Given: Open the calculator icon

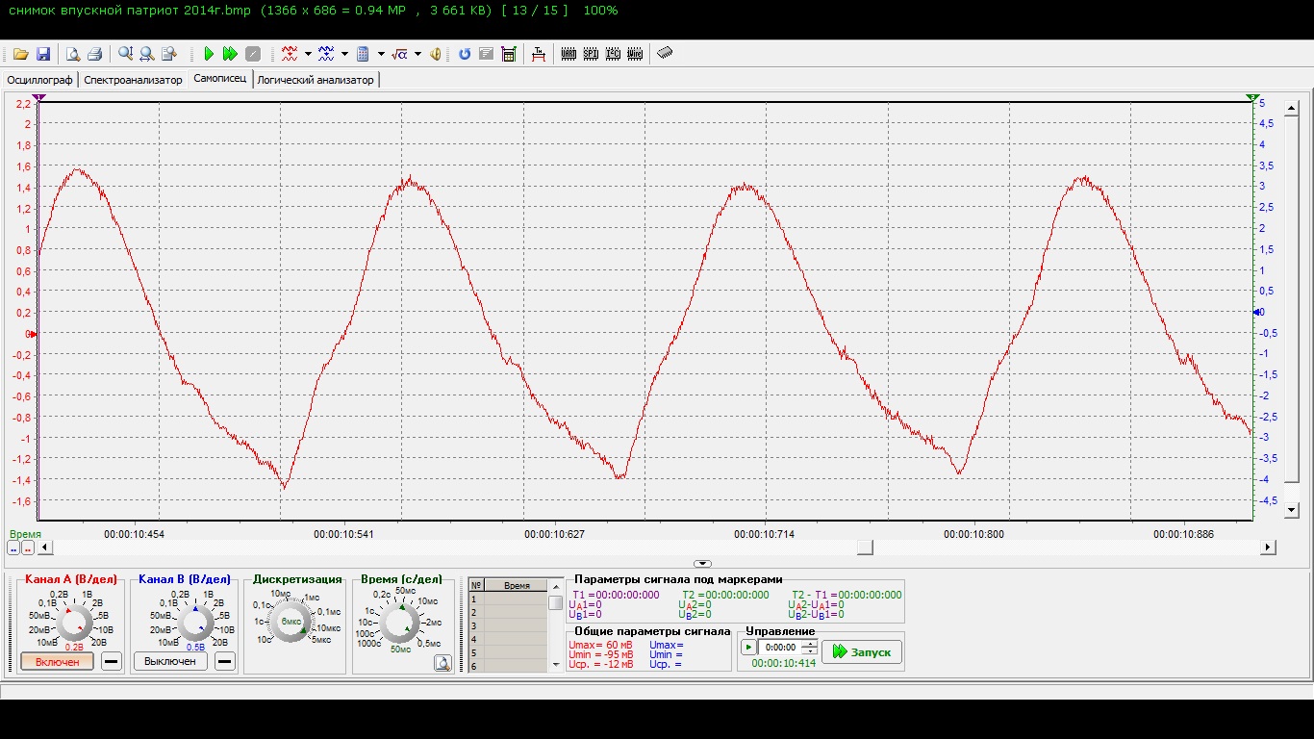Looking at the screenshot, I should click(x=363, y=54).
